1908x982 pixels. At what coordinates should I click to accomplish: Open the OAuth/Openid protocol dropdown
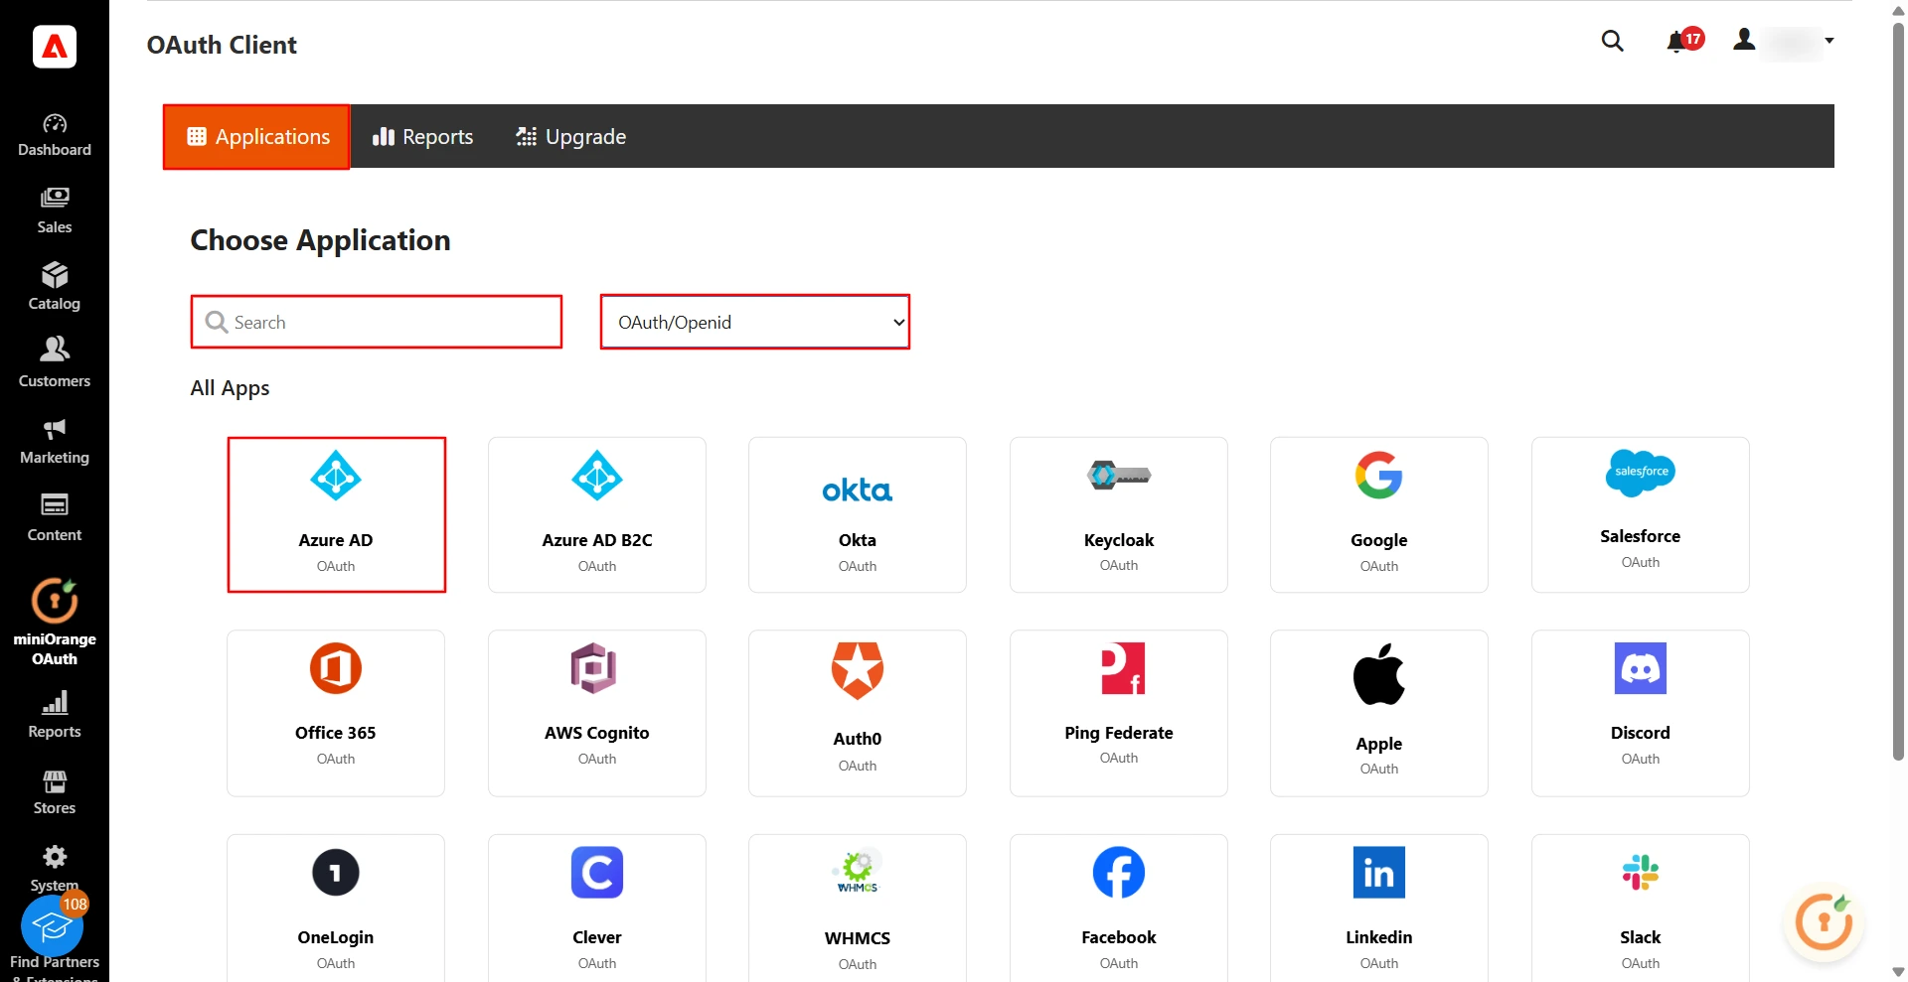(755, 322)
